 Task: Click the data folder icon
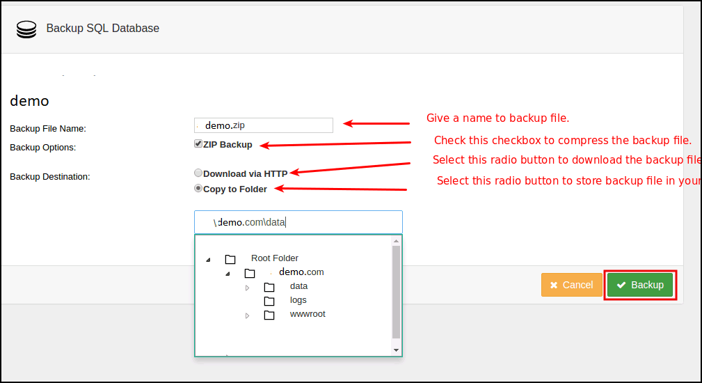pyautogui.click(x=269, y=287)
